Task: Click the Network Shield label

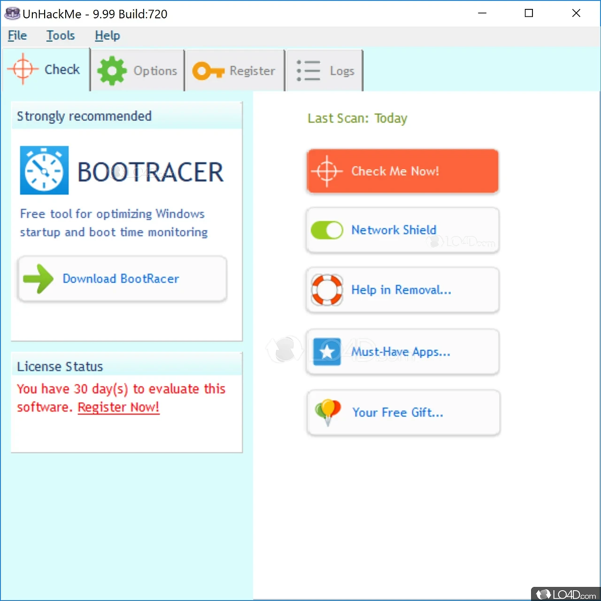Action: (x=394, y=230)
